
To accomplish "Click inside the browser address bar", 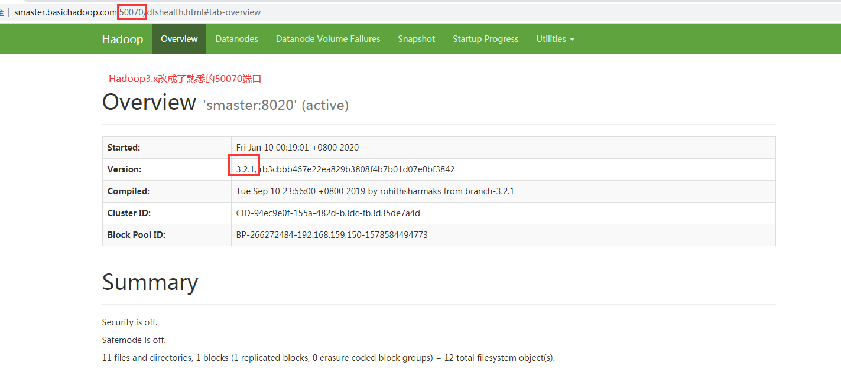I will [x=355, y=12].
